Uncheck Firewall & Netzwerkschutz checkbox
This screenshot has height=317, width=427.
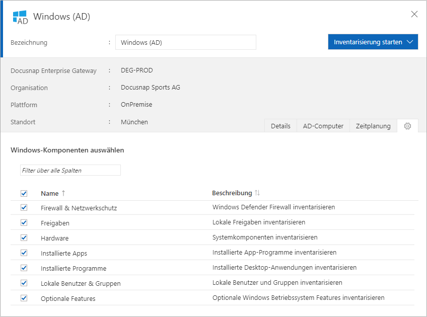(24, 208)
